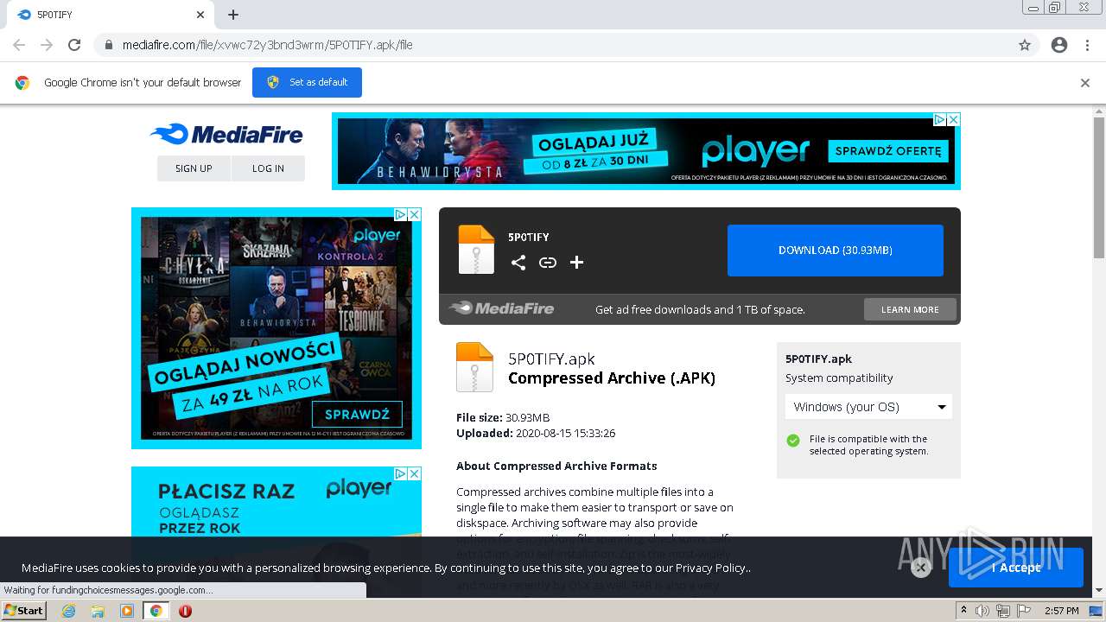
Task: Click the zip file icon in download bar
Action: click(476, 250)
